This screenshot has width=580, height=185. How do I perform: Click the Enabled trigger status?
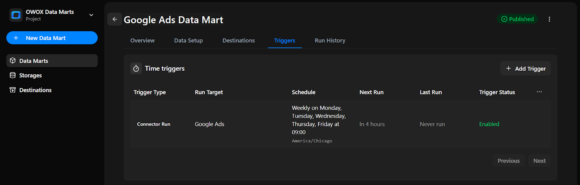[x=489, y=124]
